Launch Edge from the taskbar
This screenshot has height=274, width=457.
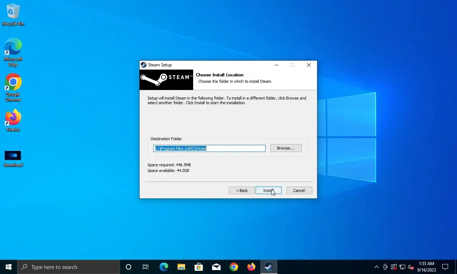click(x=164, y=267)
